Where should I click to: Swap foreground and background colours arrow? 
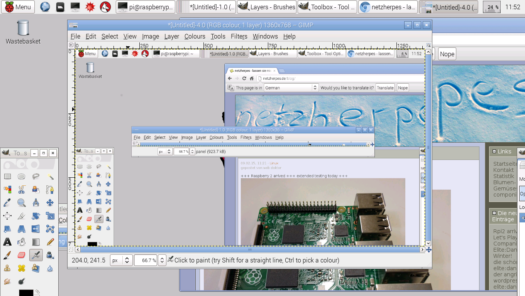pos(37,292)
